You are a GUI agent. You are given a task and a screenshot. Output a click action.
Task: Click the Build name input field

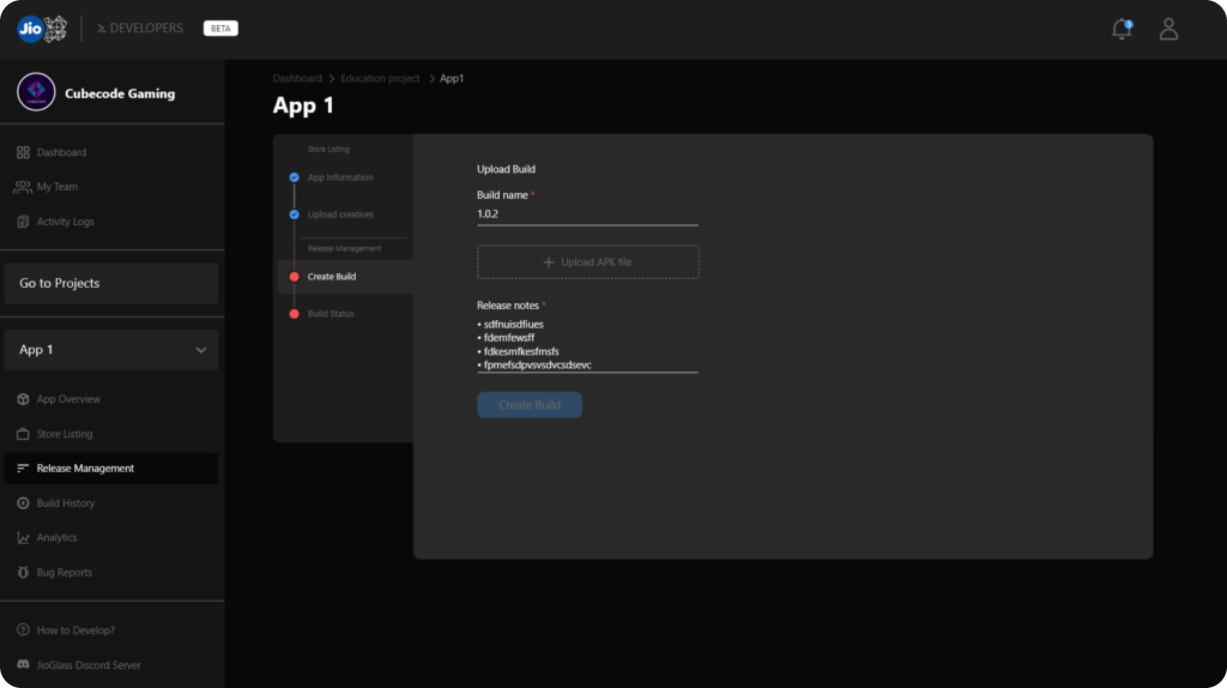coord(587,215)
